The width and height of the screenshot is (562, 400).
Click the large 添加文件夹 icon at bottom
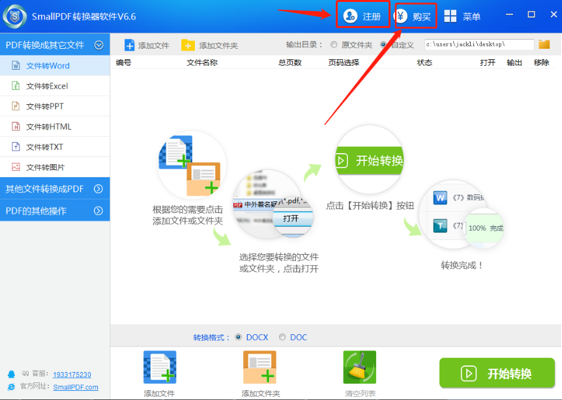point(260,367)
